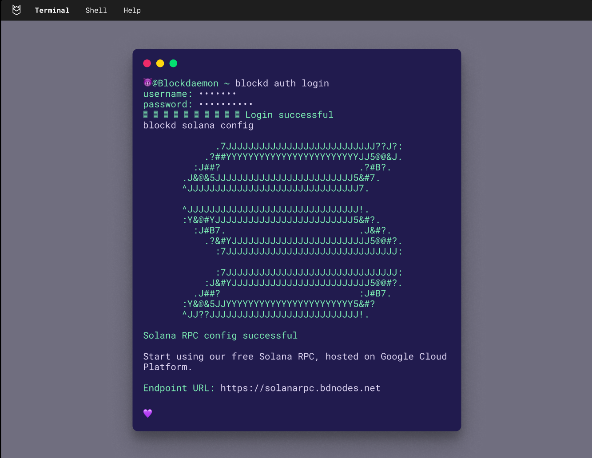The image size is (592, 458).
Task: Open the Shell menu
Action: (x=96, y=10)
